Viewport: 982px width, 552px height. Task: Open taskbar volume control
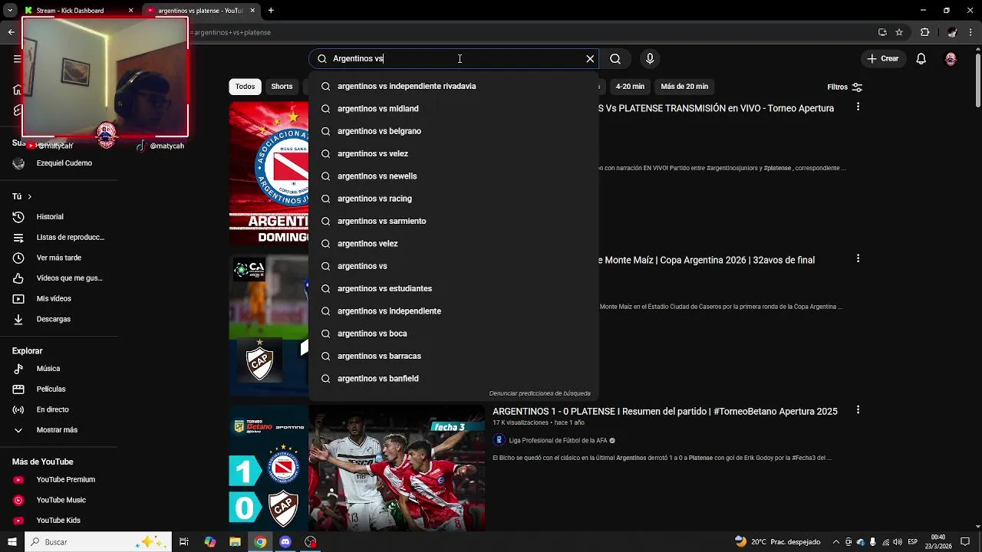897,542
